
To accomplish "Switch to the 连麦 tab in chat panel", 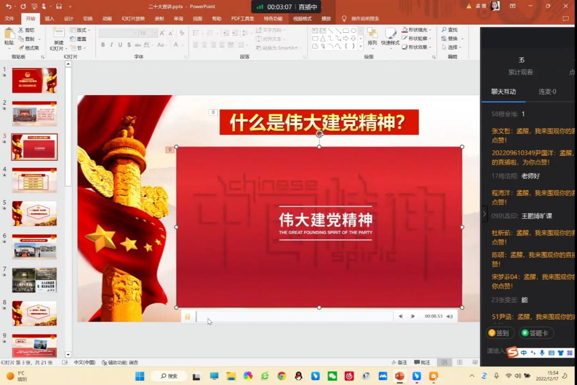I will click(x=547, y=92).
